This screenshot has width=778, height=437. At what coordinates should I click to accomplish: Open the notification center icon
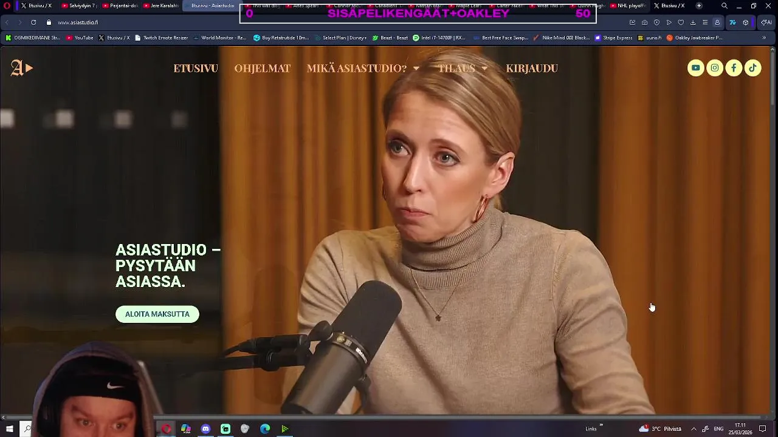pyautogui.click(x=762, y=429)
